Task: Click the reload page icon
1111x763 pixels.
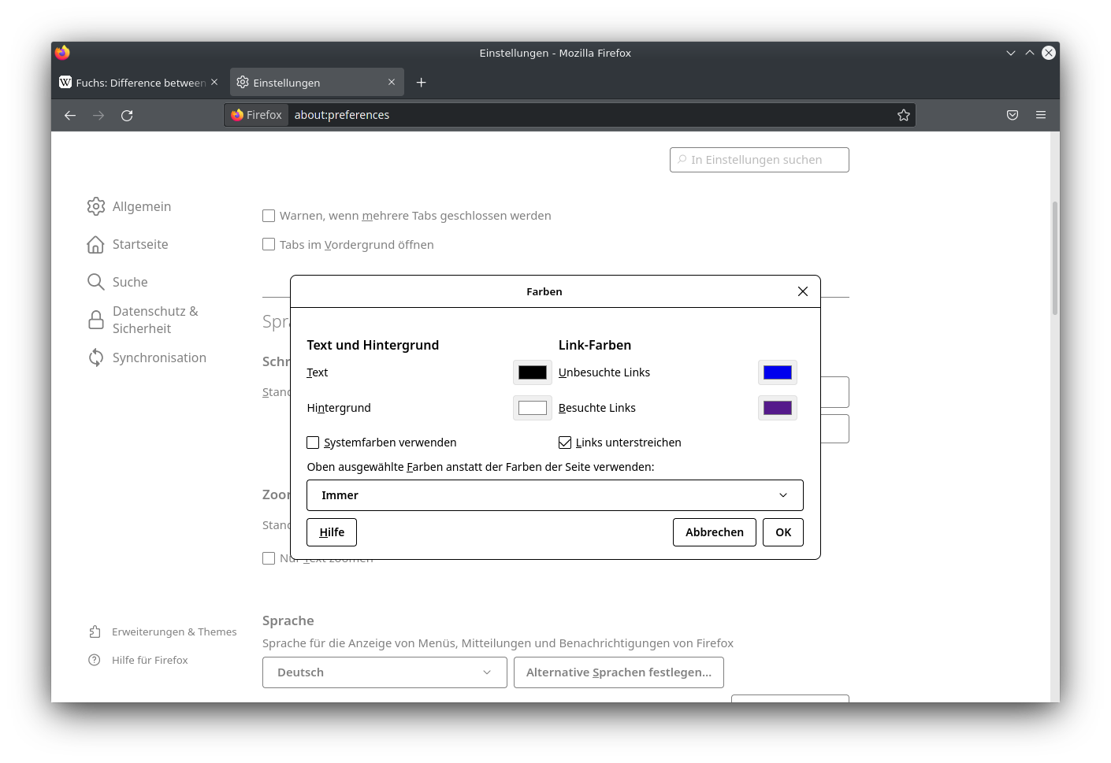Action: tap(127, 116)
